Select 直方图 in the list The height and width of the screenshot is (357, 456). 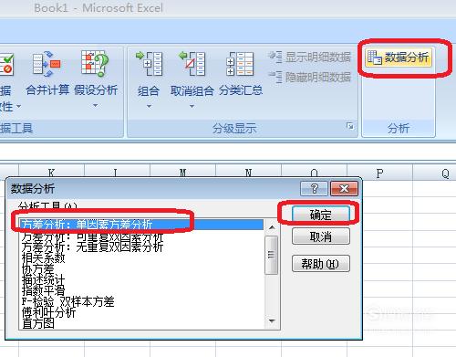tap(141, 323)
